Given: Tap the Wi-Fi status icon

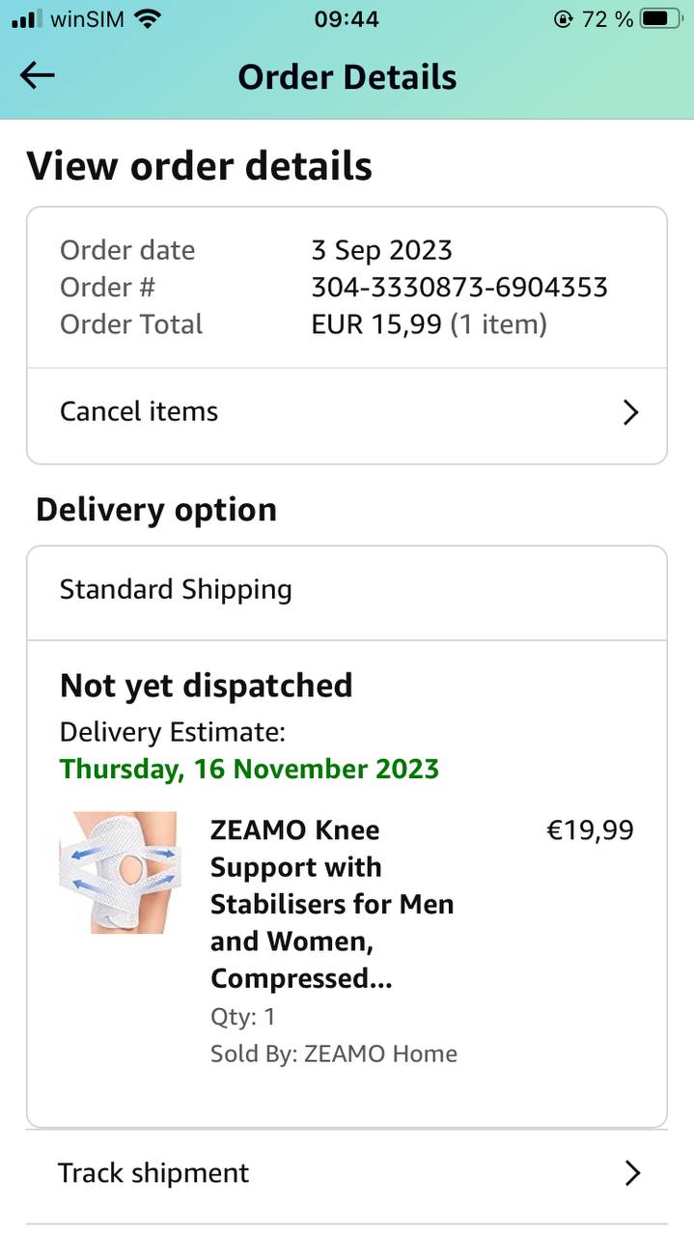Looking at the screenshot, I should [x=148, y=18].
